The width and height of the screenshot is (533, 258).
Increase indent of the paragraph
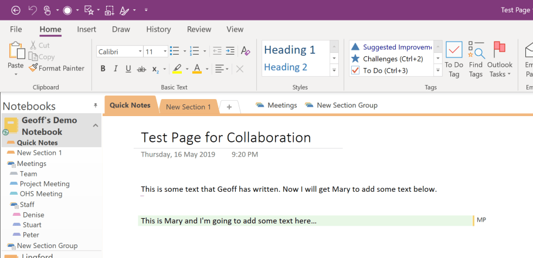click(x=230, y=51)
